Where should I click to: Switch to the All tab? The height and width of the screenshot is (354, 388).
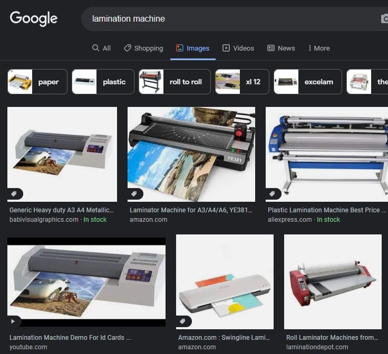[101, 48]
